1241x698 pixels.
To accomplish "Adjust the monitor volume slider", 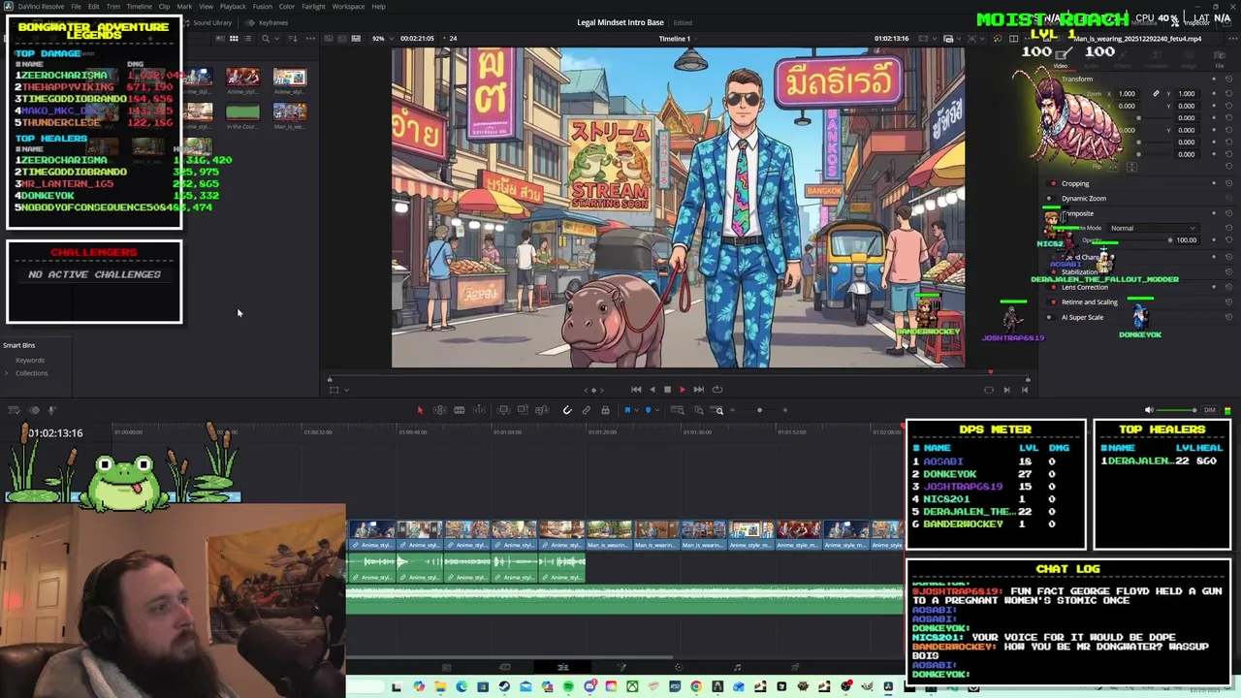I will [x=1177, y=410].
